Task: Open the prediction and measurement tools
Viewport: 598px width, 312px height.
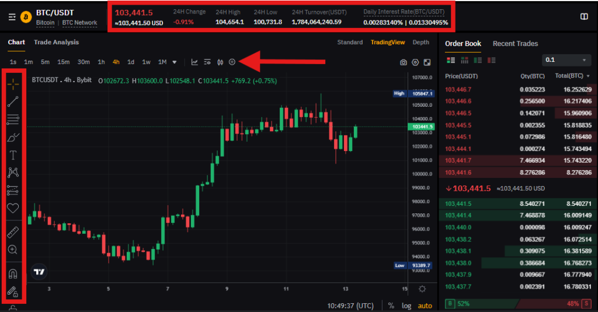Action: click(x=13, y=190)
